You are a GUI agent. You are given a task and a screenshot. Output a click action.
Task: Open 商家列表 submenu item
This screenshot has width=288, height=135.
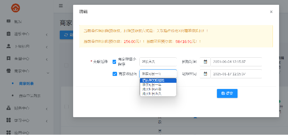tap(26, 83)
